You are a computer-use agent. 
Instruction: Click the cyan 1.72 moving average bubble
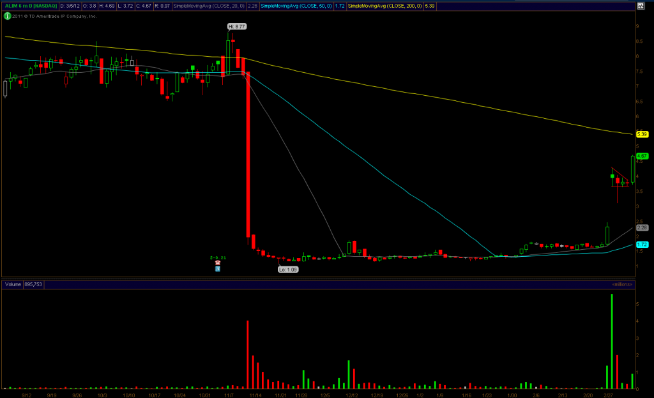642,245
